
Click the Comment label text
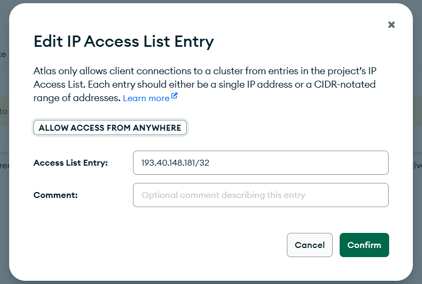click(x=55, y=195)
